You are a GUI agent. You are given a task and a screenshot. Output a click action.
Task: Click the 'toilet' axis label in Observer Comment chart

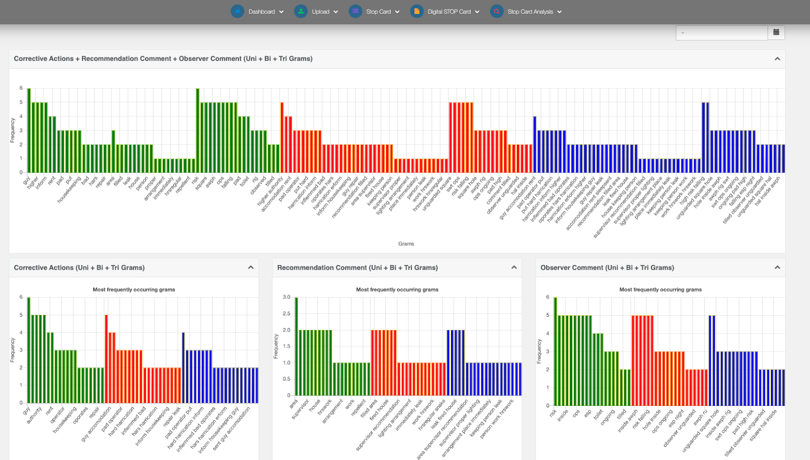[x=598, y=414]
